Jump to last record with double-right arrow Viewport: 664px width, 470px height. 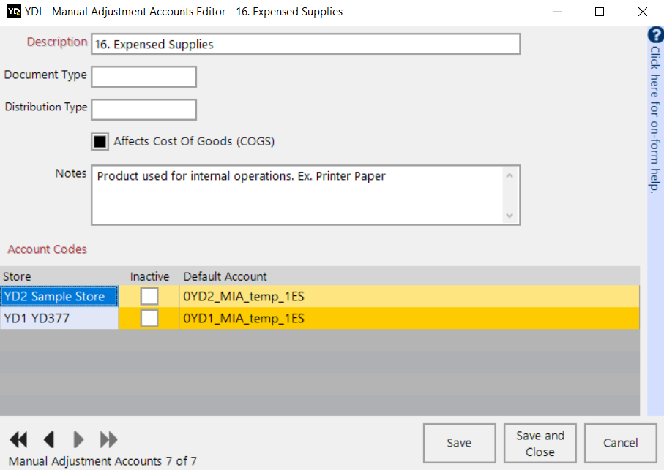[109, 439]
